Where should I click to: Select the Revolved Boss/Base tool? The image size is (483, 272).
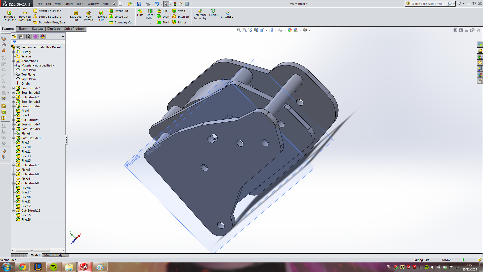click(x=25, y=16)
